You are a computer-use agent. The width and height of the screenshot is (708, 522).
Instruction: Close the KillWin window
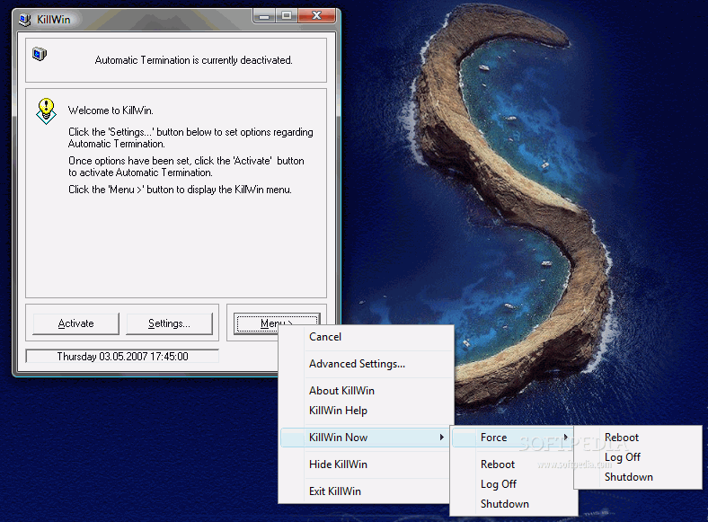(317, 16)
